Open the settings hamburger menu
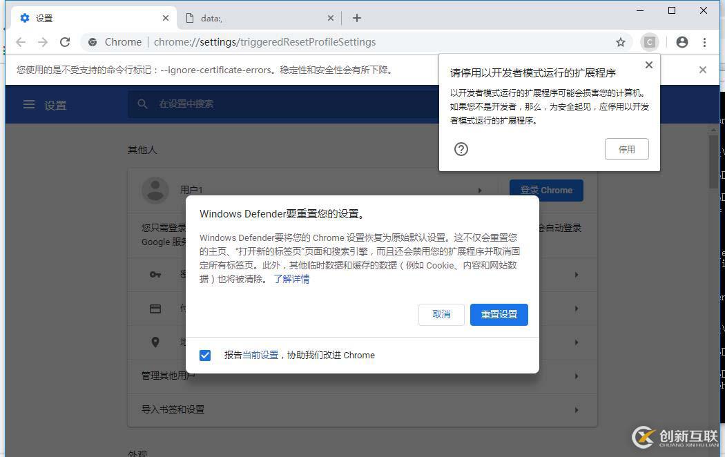The image size is (725, 457). (x=29, y=104)
